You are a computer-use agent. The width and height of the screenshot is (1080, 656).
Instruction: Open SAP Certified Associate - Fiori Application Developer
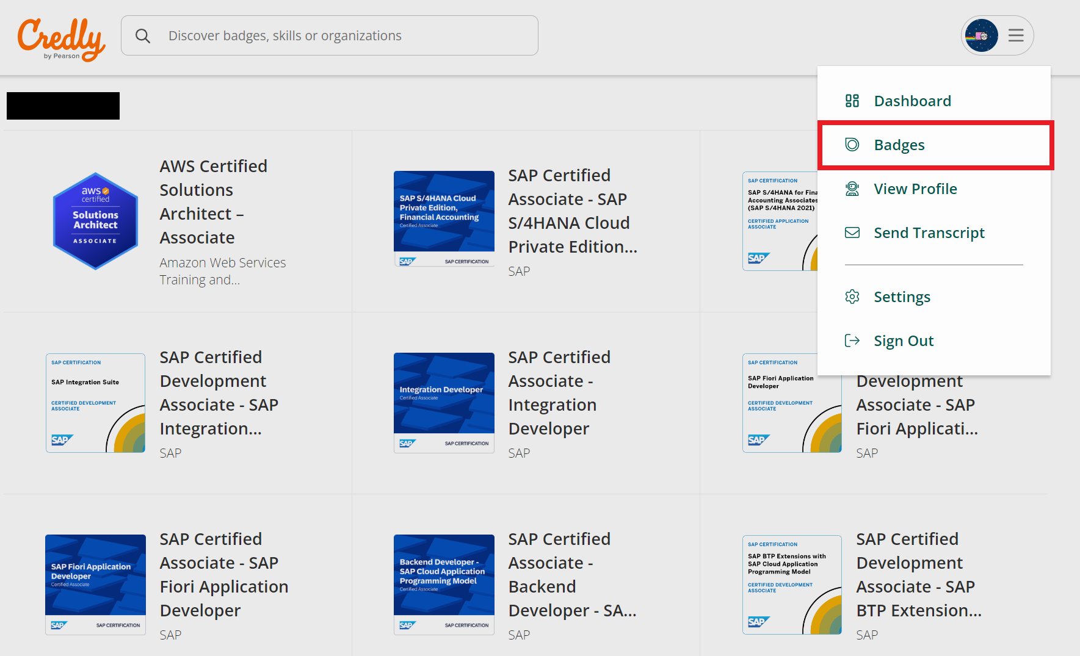(x=223, y=574)
